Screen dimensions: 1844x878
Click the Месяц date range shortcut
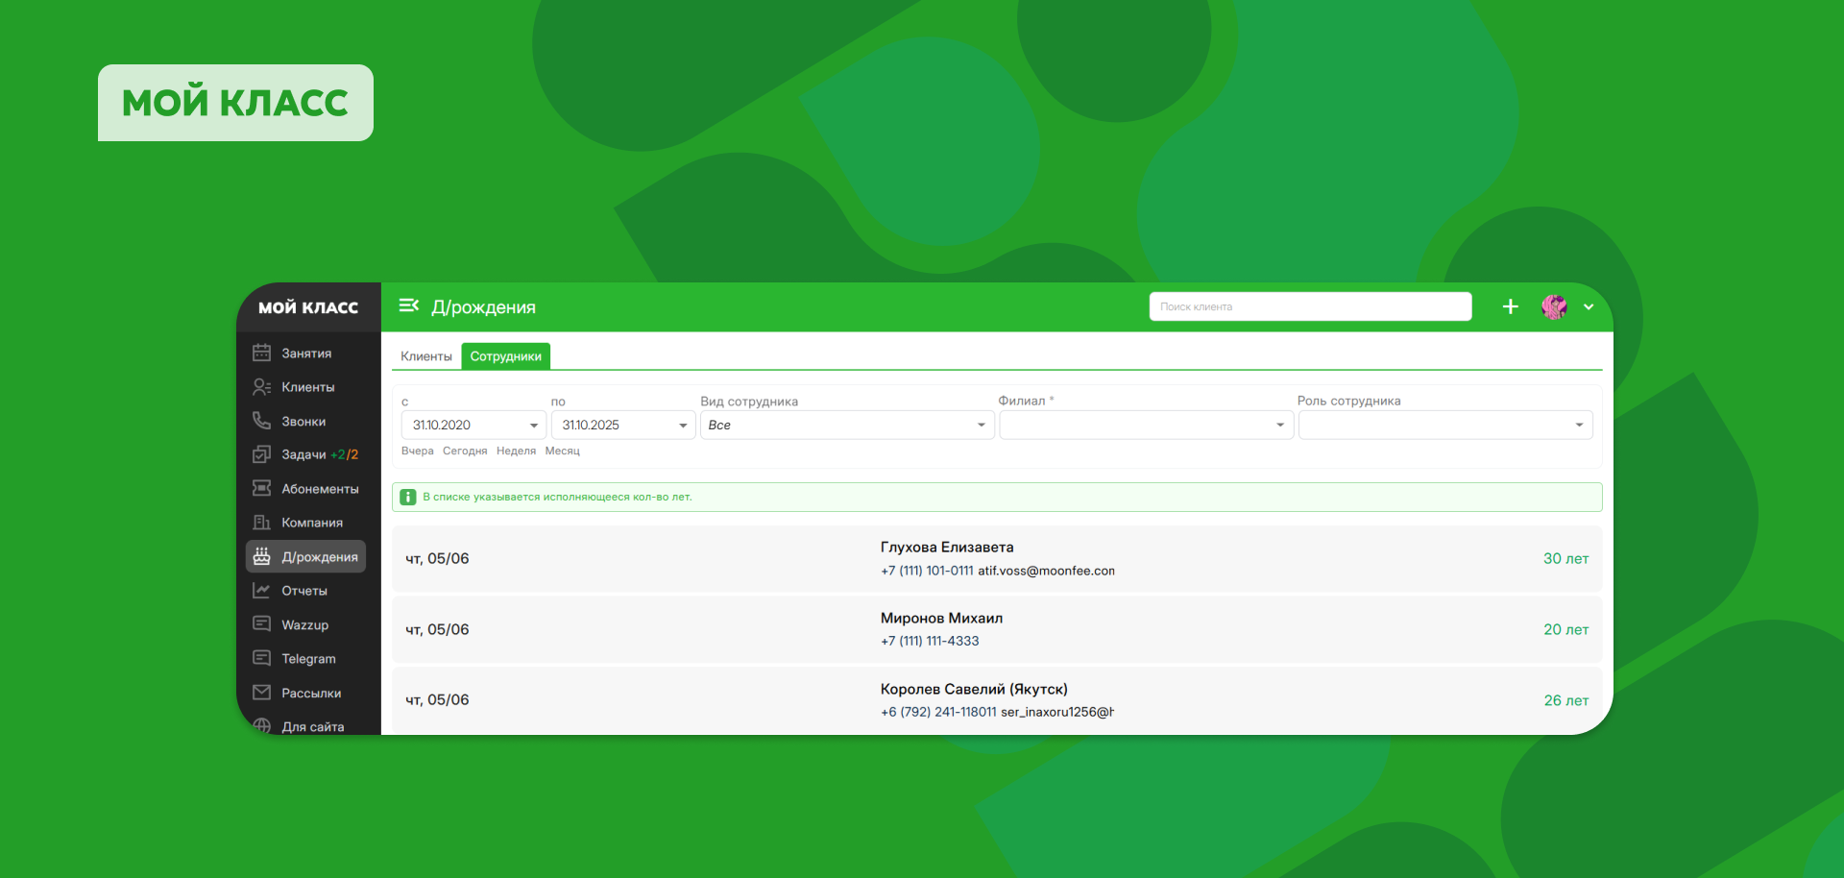(x=562, y=451)
